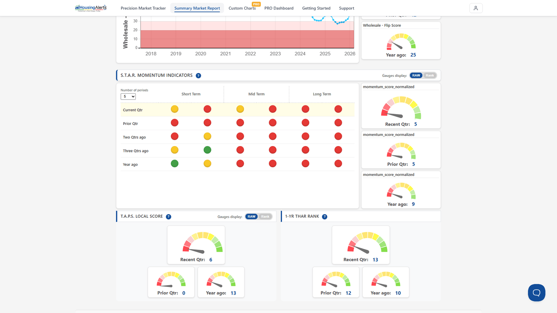Click the Year ago row label in indicators table
Viewport: 557px width, 313px height.
130,165
